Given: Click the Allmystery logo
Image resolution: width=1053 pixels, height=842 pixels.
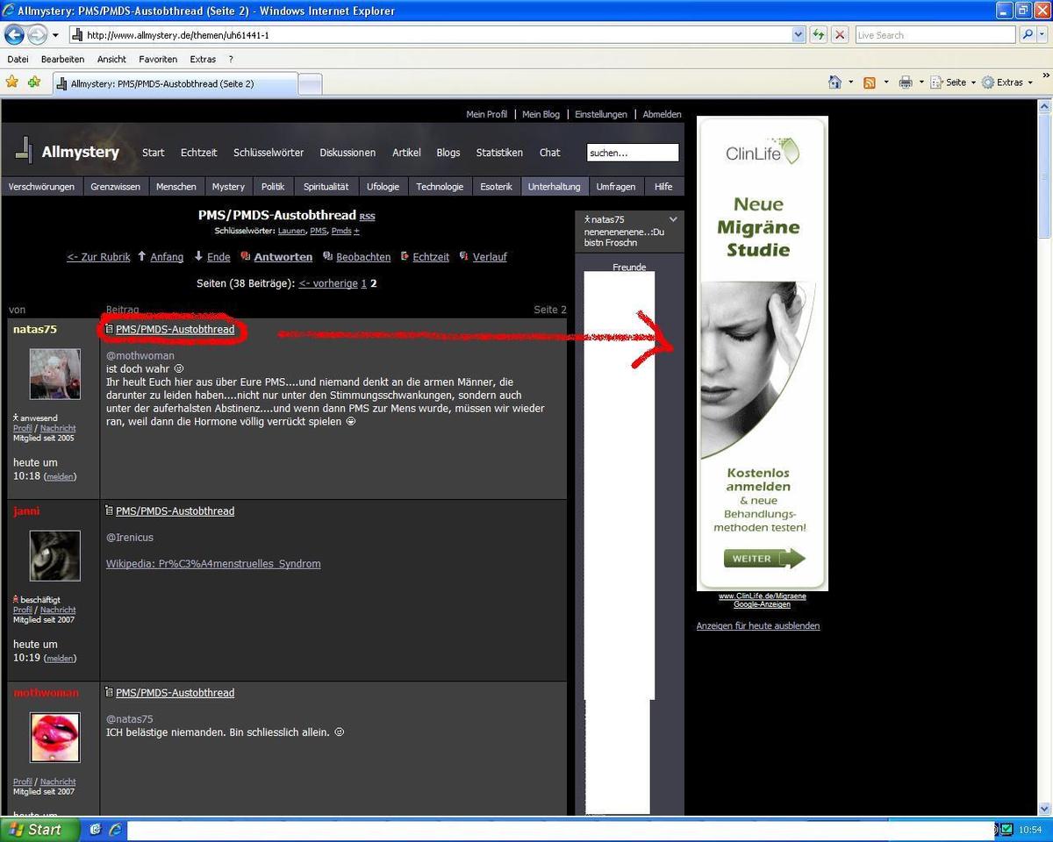Looking at the screenshot, I should (x=68, y=151).
